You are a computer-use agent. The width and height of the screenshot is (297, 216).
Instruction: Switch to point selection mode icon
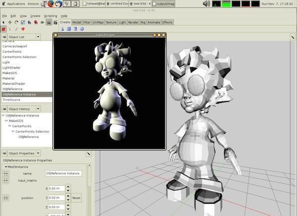coord(10,29)
